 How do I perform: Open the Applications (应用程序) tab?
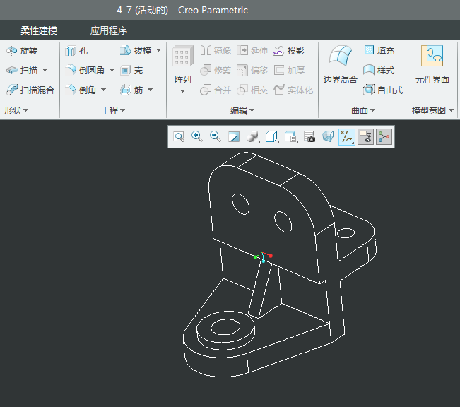coord(108,31)
